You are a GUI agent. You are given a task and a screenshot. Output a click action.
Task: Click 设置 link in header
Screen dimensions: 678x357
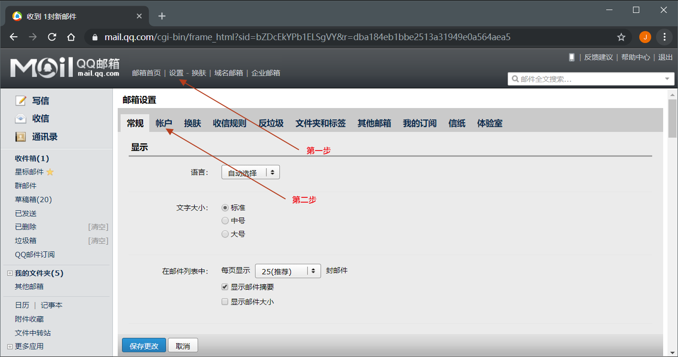coord(176,73)
